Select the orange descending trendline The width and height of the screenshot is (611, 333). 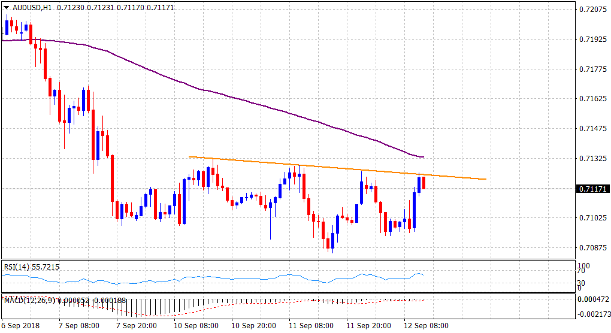335,168
